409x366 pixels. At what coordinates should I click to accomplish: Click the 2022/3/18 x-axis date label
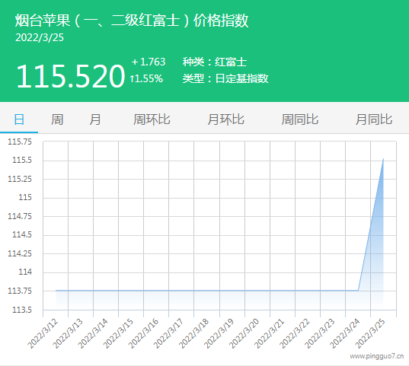tap(193, 333)
